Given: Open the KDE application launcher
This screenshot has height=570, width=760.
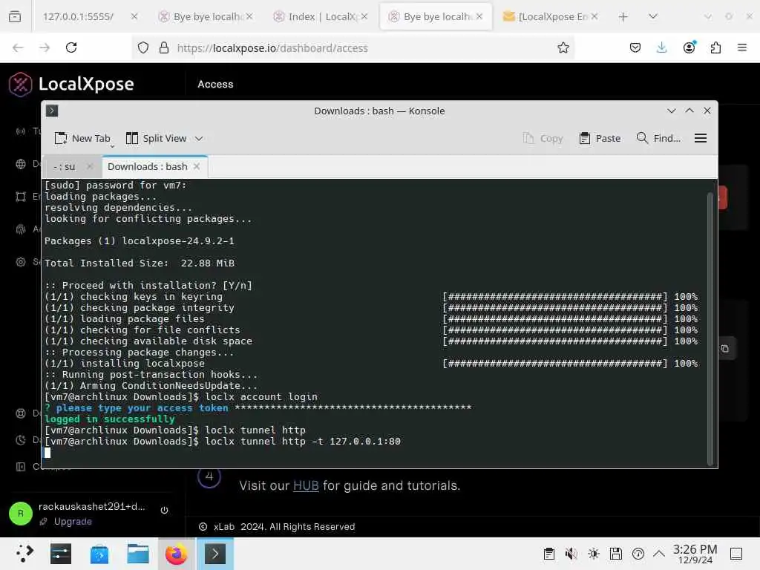Looking at the screenshot, I should pos(24,554).
